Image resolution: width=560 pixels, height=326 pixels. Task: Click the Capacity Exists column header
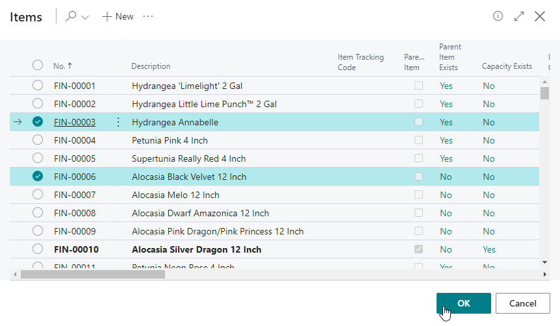pos(507,66)
